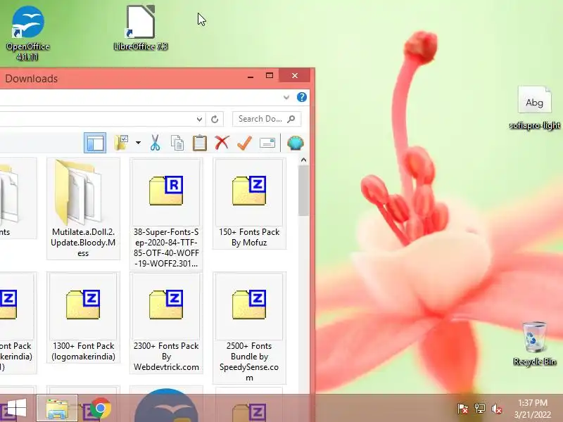Open the Recycle Bin on the desktop
This screenshot has width=563, height=422.
(535, 344)
